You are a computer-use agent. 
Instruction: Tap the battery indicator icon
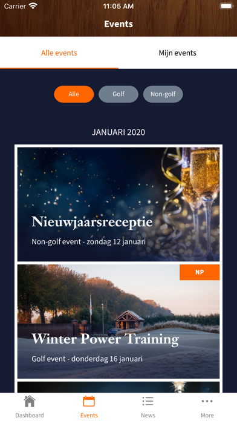(226, 6)
